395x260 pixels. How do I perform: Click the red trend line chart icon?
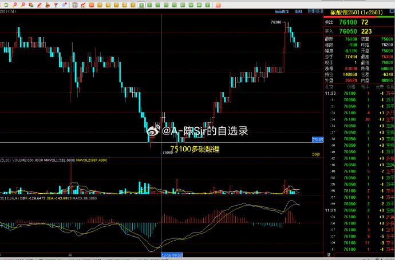tap(84, 4)
